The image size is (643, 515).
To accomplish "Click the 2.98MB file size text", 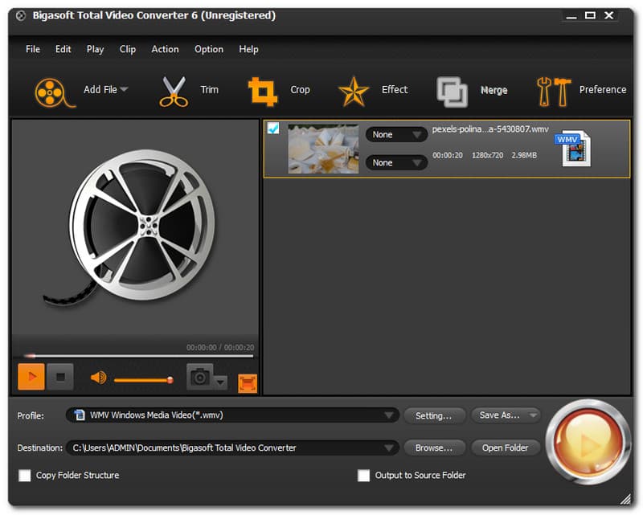I will click(524, 155).
